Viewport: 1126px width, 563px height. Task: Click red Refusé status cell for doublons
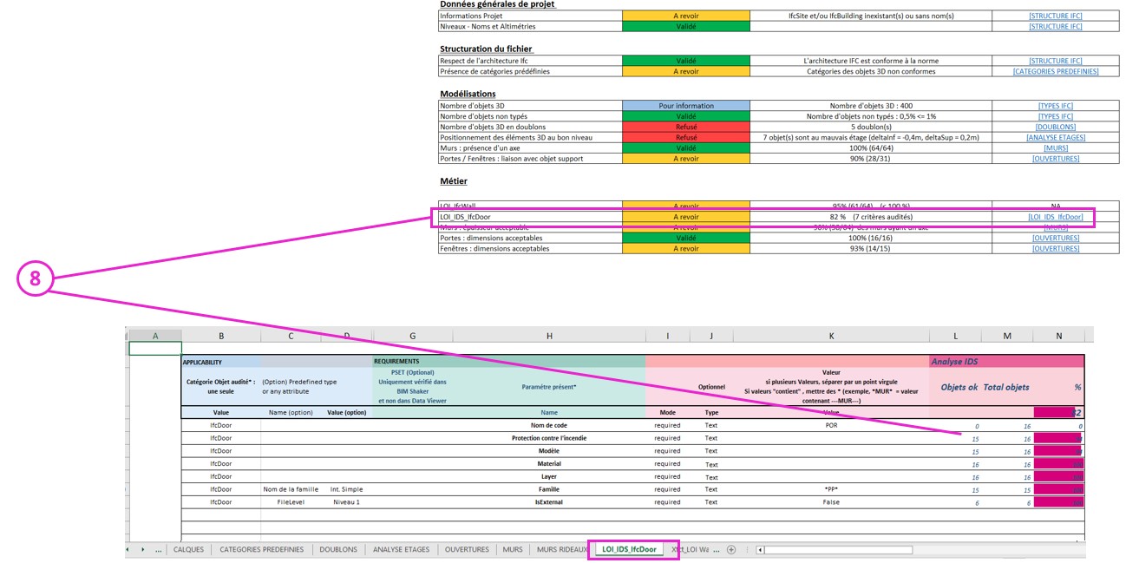pos(685,127)
